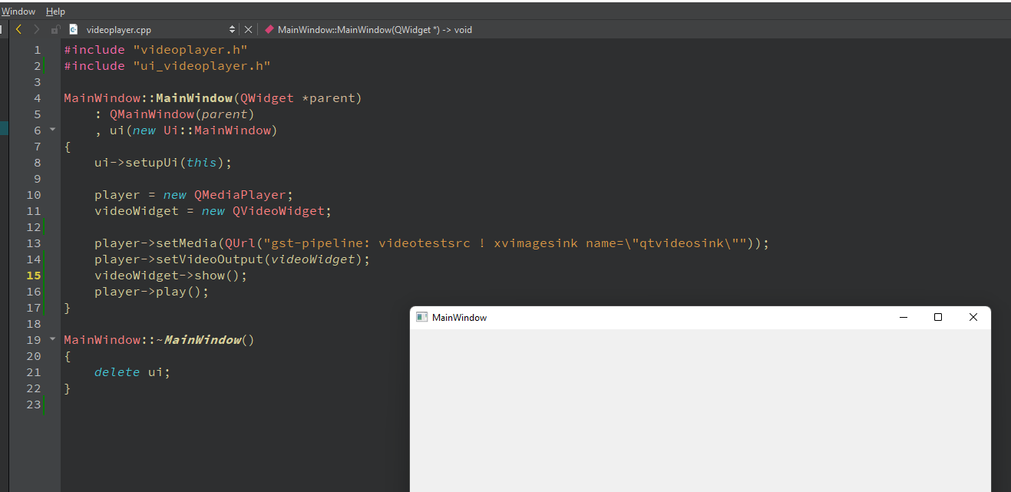Click line number 15 in the gutter
This screenshot has height=492, width=1011.
tap(33, 276)
